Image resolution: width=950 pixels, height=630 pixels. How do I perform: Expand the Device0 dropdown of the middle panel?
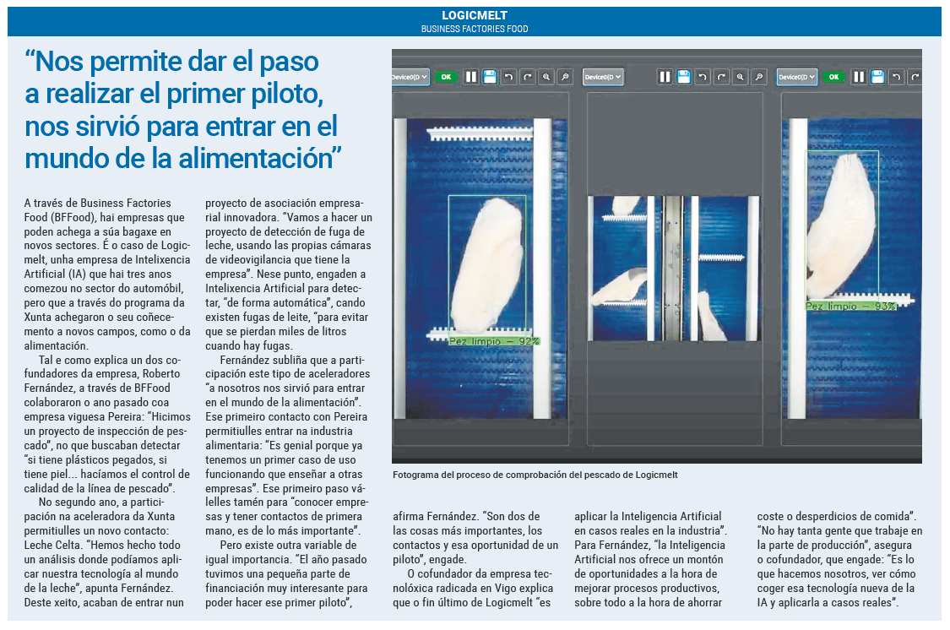(x=603, y=77)
